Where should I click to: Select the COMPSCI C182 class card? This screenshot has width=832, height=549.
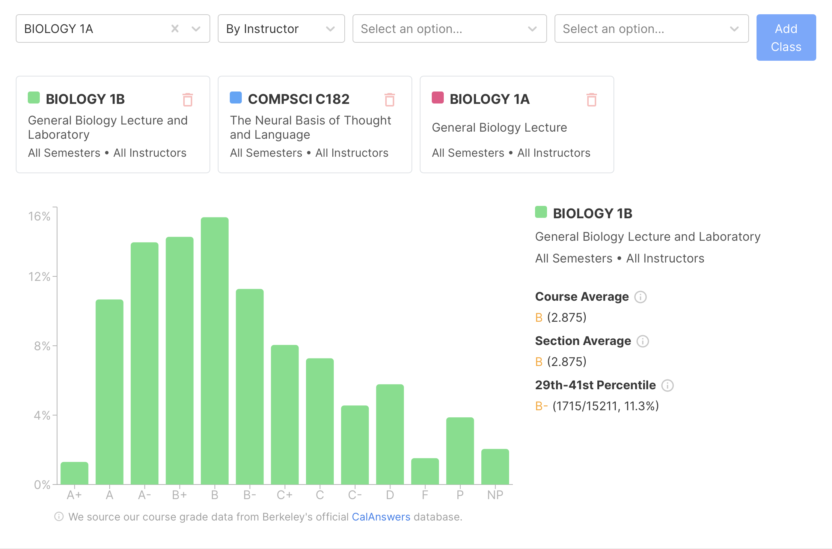pos(315,127)
